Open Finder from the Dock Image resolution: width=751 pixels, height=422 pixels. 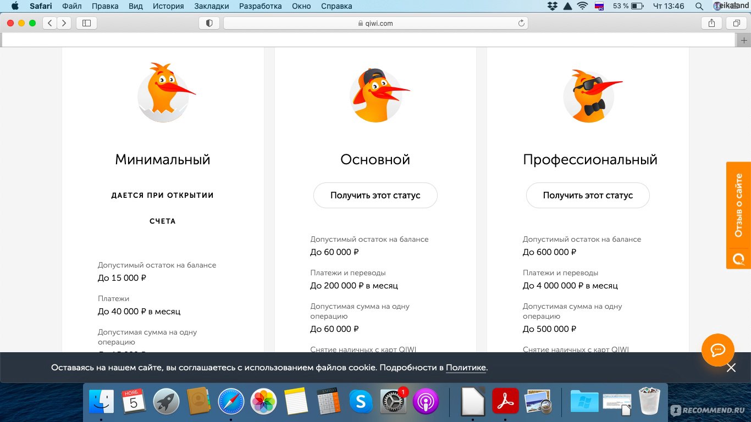pyautogui.click(x=101, y=402)
